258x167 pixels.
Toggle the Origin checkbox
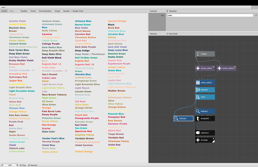(x=53, y=11)
